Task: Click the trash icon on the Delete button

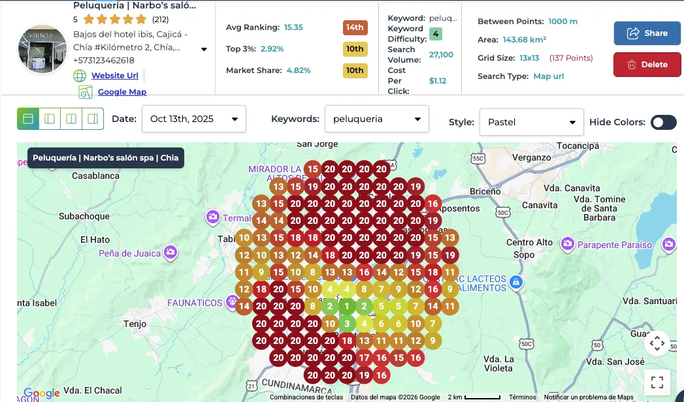Action: [631, 65]
